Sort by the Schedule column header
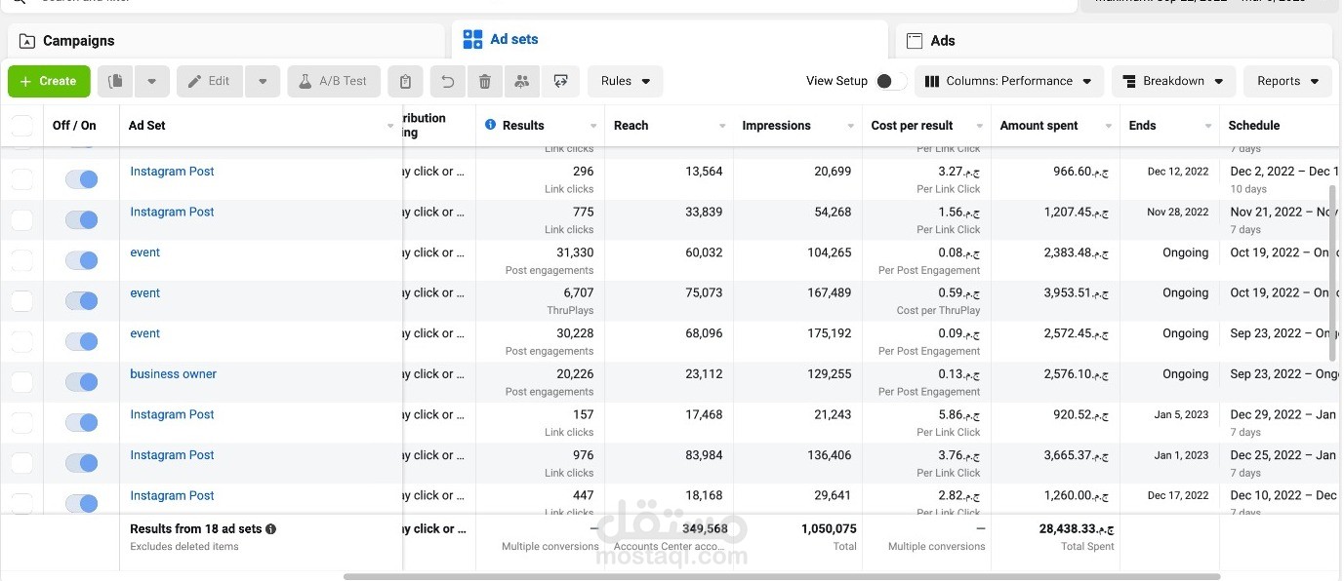Screen dimensions: 1344x581 click(x=1254, y=125)
